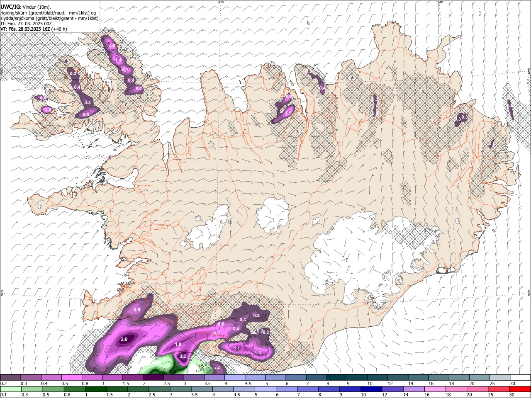This screenshot has width=531, height=398.
Task: Click the white swatch ending the upper legend
Action: coord(520,377)
